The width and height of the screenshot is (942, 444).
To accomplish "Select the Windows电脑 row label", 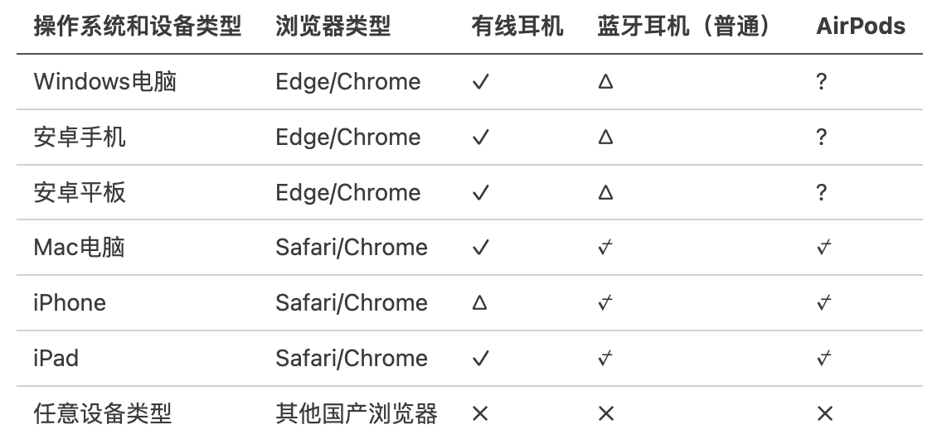I will click(x=104, y=82).
